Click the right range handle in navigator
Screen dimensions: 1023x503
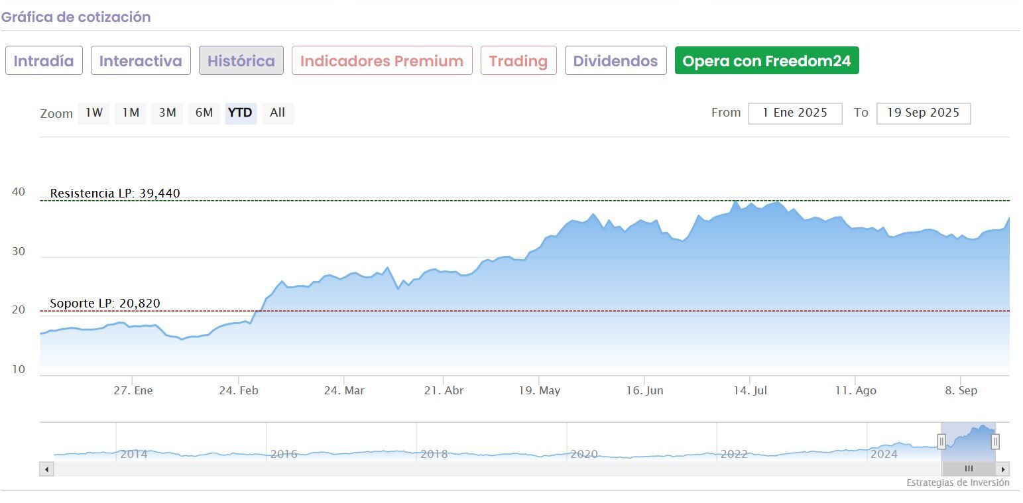coord(995,441)
